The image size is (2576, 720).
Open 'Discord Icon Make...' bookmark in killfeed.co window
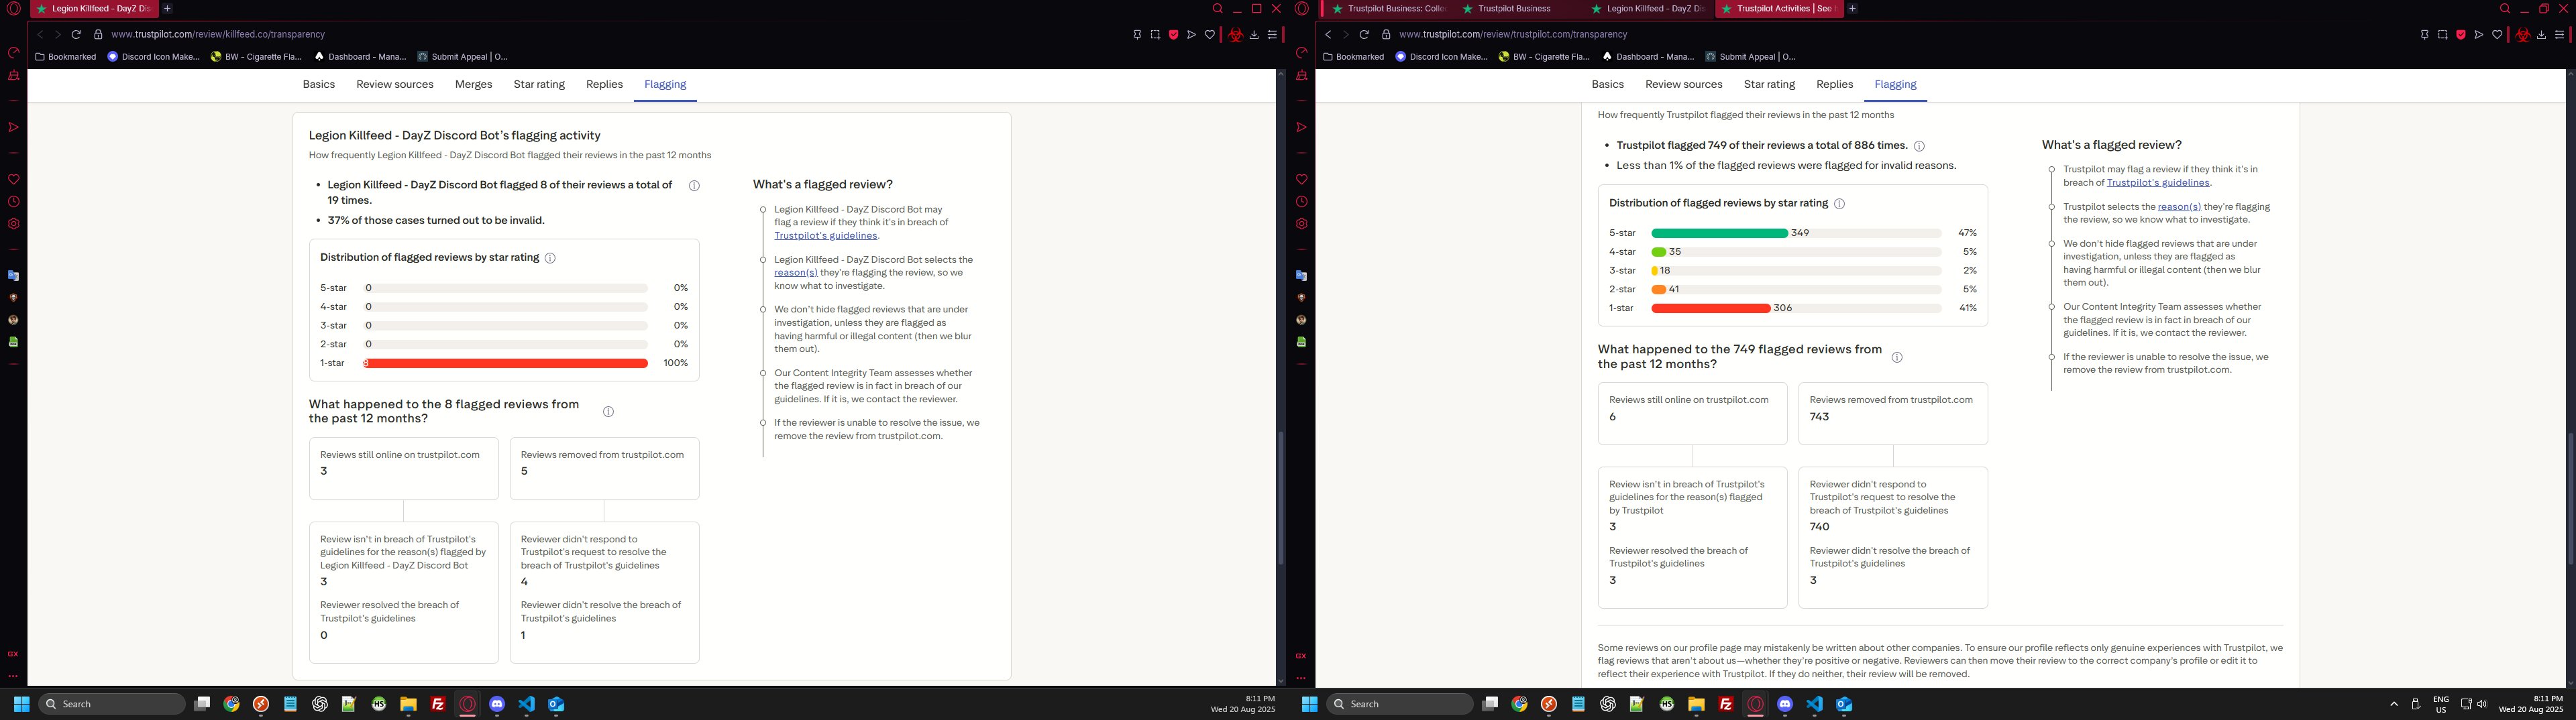154,57
